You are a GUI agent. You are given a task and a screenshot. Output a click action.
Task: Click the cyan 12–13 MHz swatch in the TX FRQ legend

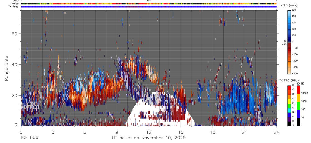289,110
